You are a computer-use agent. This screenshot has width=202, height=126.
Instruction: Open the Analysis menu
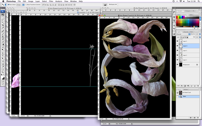point(59,1)
